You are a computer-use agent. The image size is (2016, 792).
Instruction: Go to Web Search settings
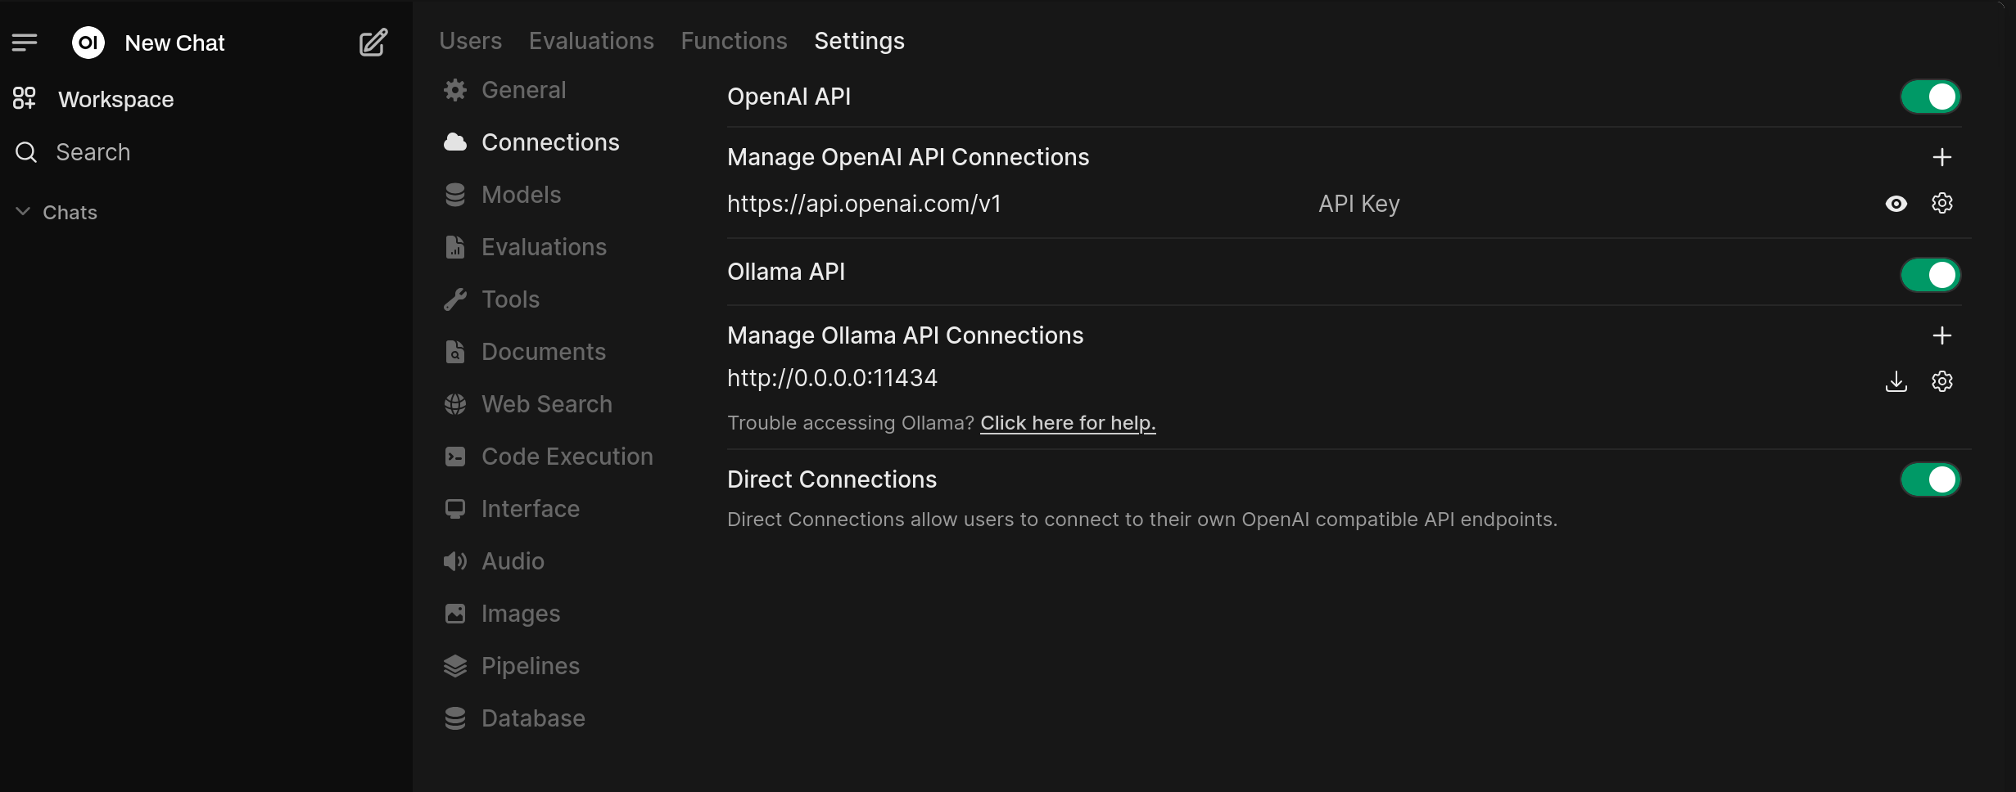pos(547,404)
